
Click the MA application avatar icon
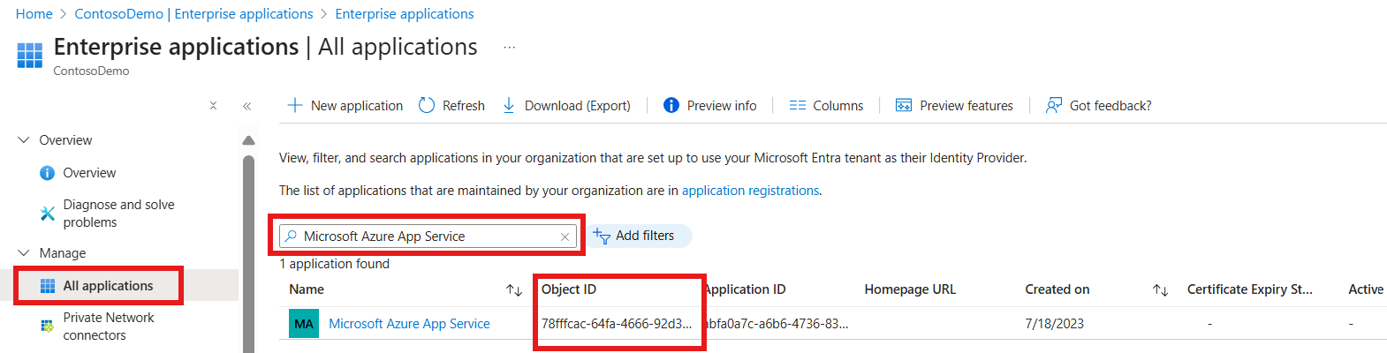pyautogui.click(x=304, y=324)
